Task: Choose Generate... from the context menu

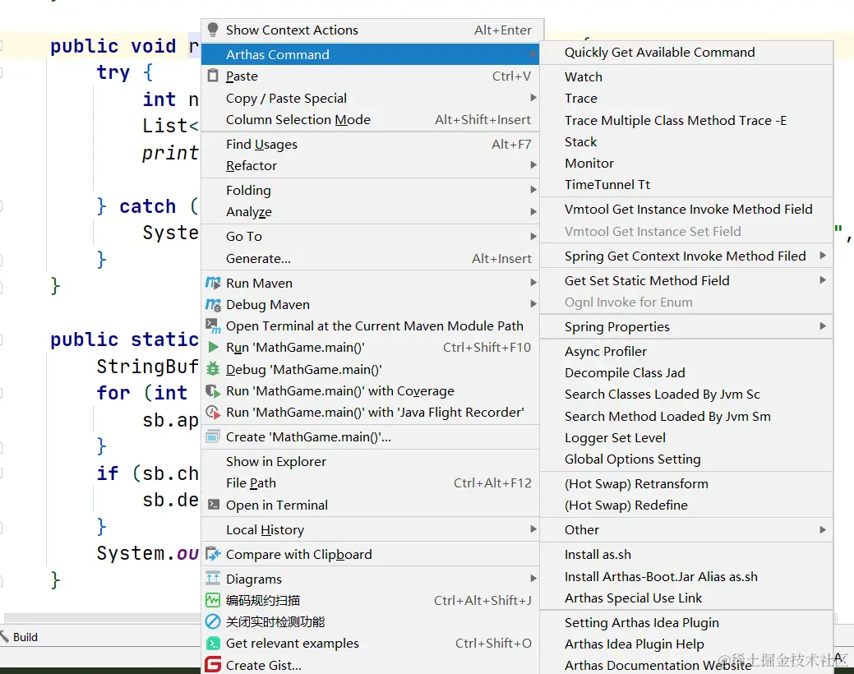Action: 371,258
